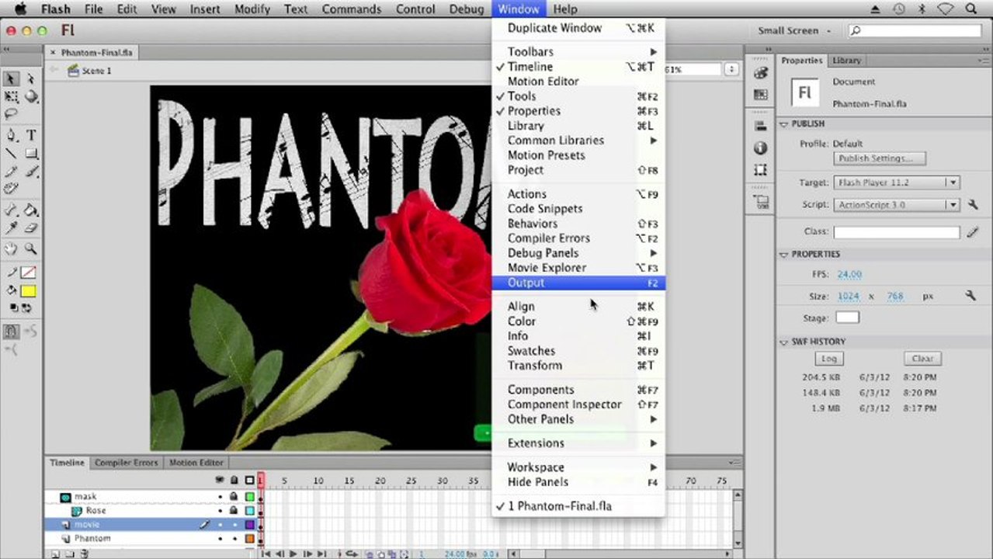Select the Pencil tool
Viewport: 993px width, 559px height.
tap(12, 171)
